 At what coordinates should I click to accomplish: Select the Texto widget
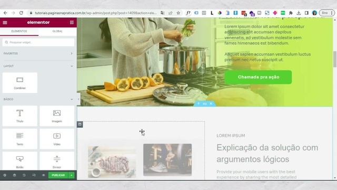(x=20, y=139)
